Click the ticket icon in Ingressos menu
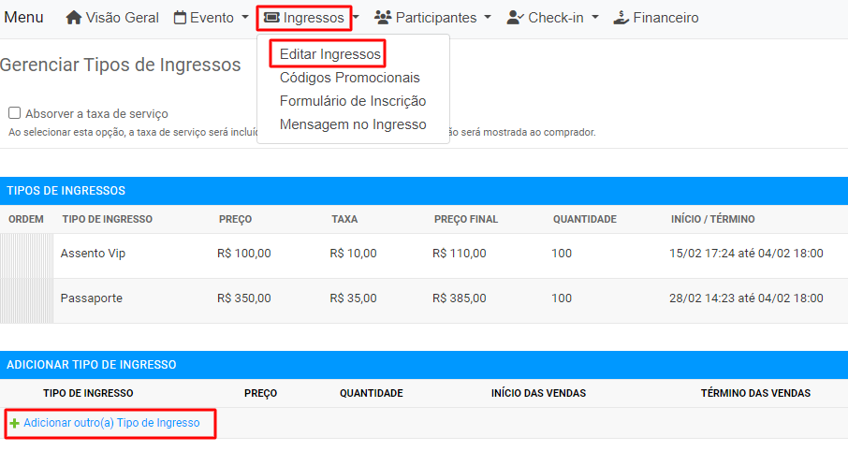The image size is (848, 451). [271, 18]
